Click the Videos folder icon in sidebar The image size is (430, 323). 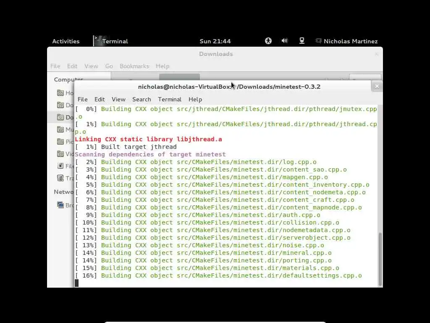click(x=60, y=154)
